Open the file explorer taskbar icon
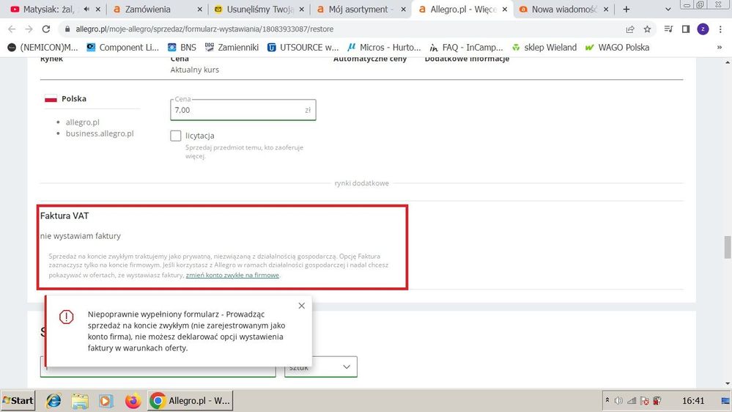The height and width of the screenshot is (412, 732). click(x=80, y=401)
